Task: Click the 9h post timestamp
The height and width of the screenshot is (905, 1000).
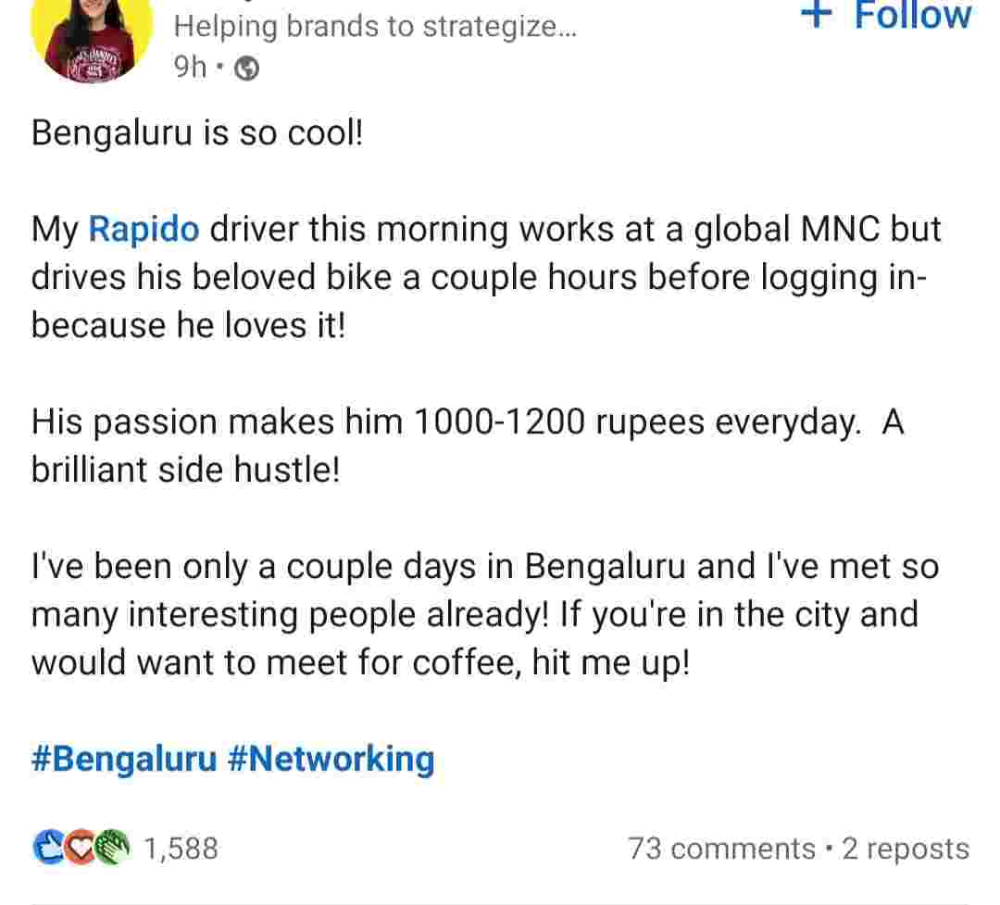Action: pyautogui.click(x=190, y=68)
